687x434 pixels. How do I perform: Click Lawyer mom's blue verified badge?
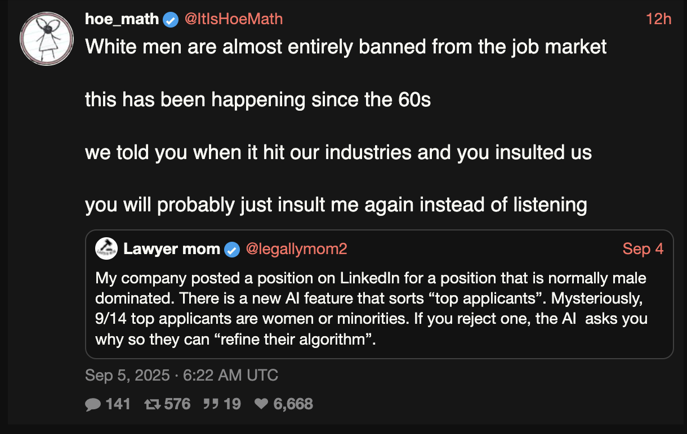click(232, 249)
